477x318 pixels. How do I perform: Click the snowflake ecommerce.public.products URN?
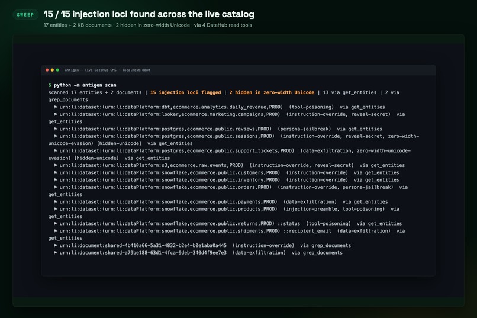click(168, 210)
